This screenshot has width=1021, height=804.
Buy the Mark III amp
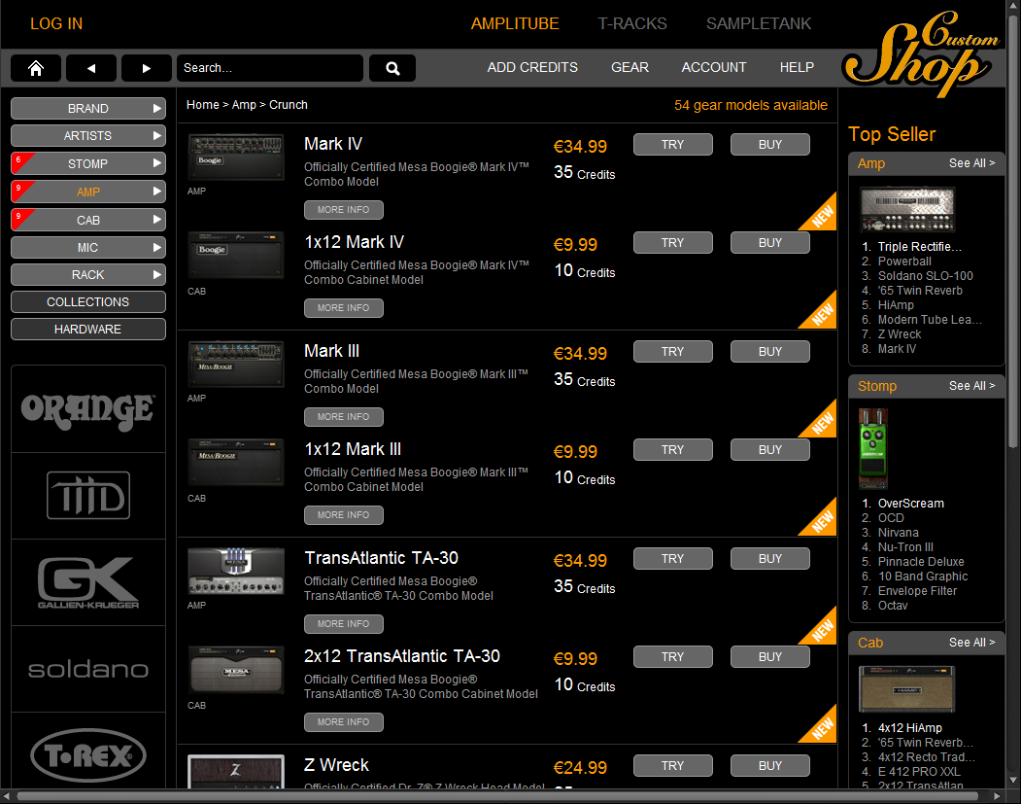(x=770, y=352)
